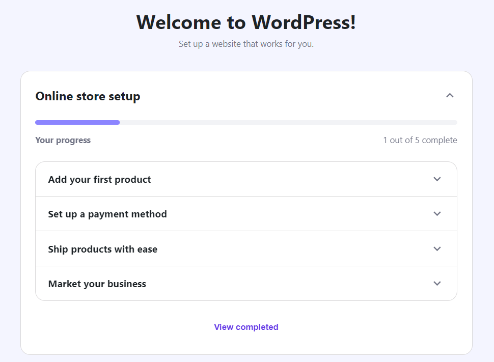The width and height of the screenshot is (494, 362).
Task: Click the Welcome to WordPress title
Action: pyautogui.click(x=246, y=22)
